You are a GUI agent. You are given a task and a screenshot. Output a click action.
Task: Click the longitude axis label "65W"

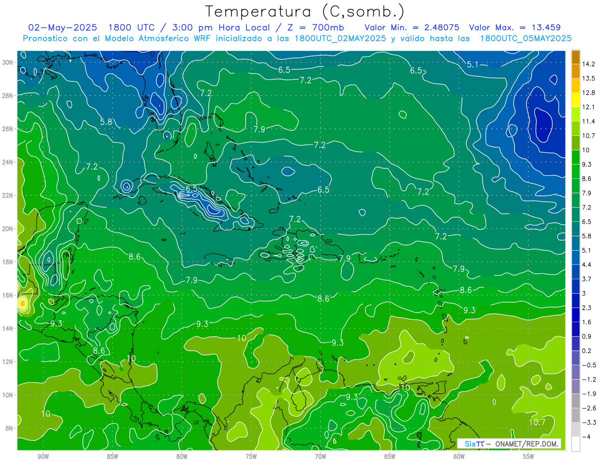pyautogui.click(x=390, y=456)
